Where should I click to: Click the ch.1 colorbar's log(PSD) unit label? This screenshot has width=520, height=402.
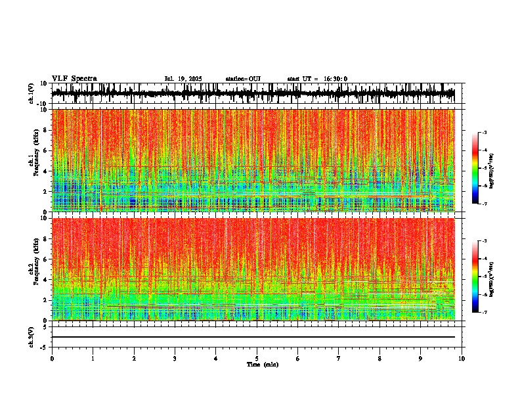tap(492, 171)
